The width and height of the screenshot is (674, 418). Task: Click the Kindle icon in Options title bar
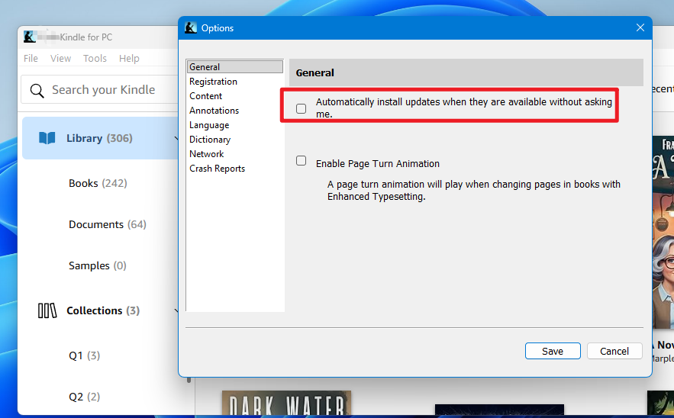190,28
